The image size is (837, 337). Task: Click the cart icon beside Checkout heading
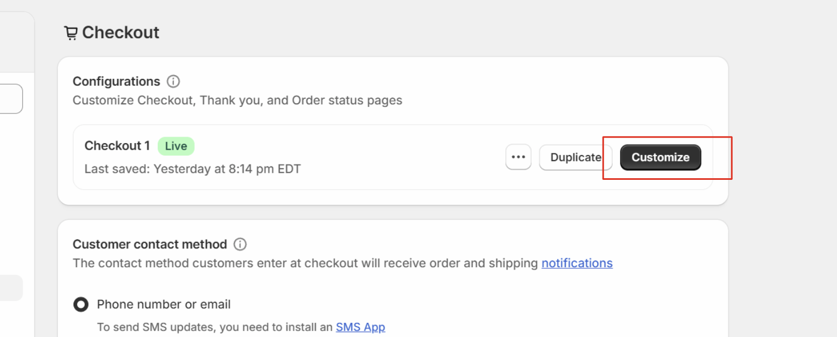click(x=71, y=33)
